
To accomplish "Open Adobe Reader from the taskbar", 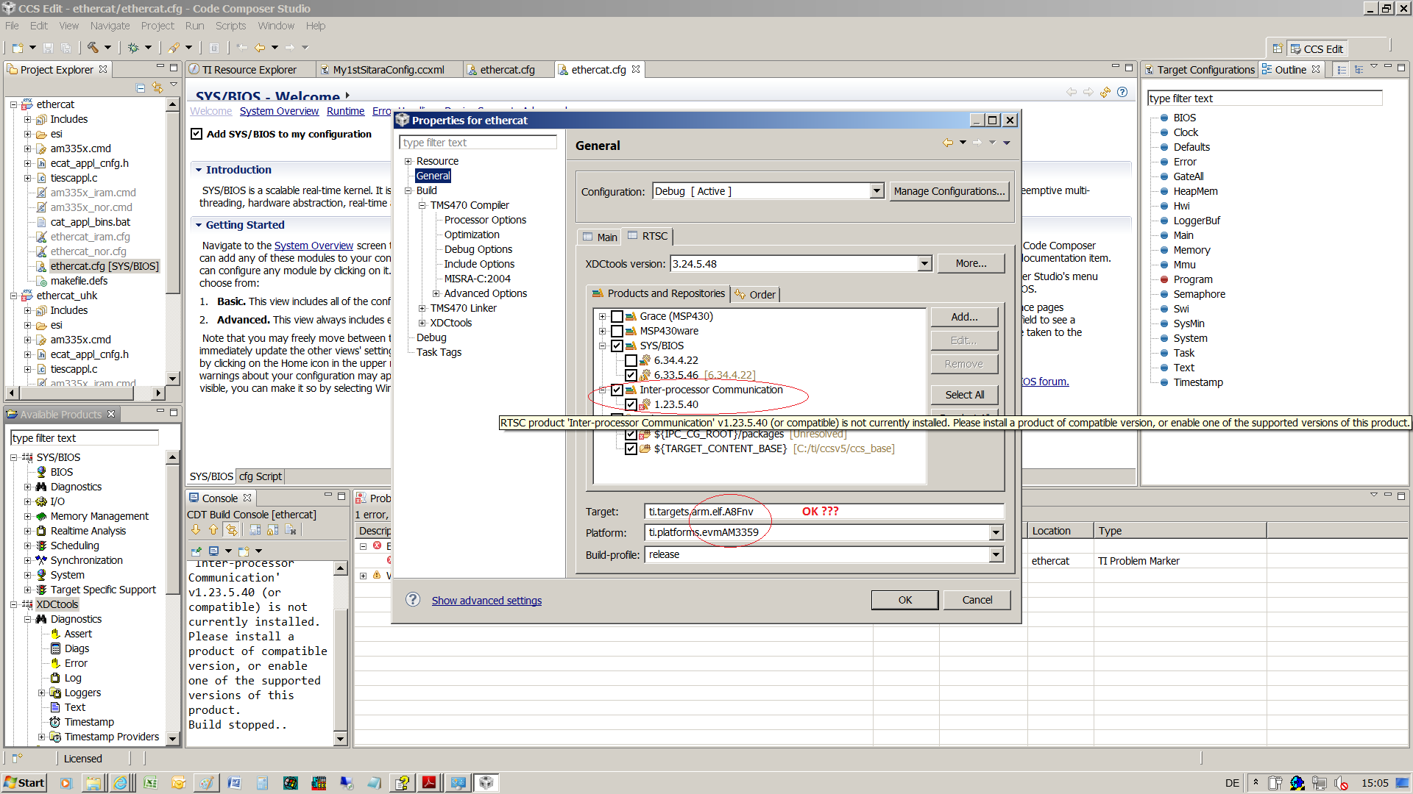I will (x=429, y=783).
